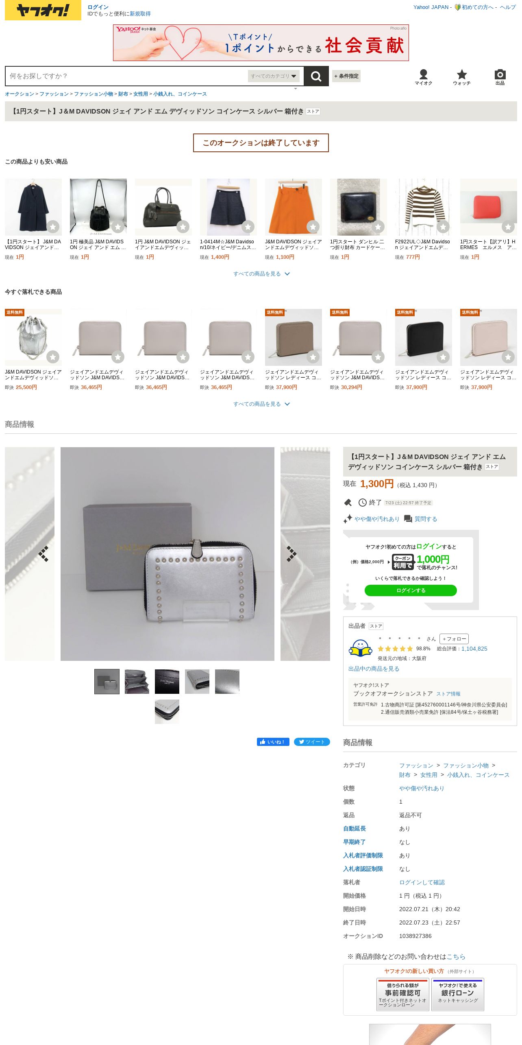Open the すべてのカテゴリ category dropdown

[274, 76]
